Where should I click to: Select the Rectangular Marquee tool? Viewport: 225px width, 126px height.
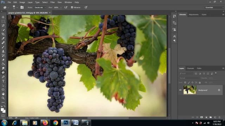click(x=3, y=21)
